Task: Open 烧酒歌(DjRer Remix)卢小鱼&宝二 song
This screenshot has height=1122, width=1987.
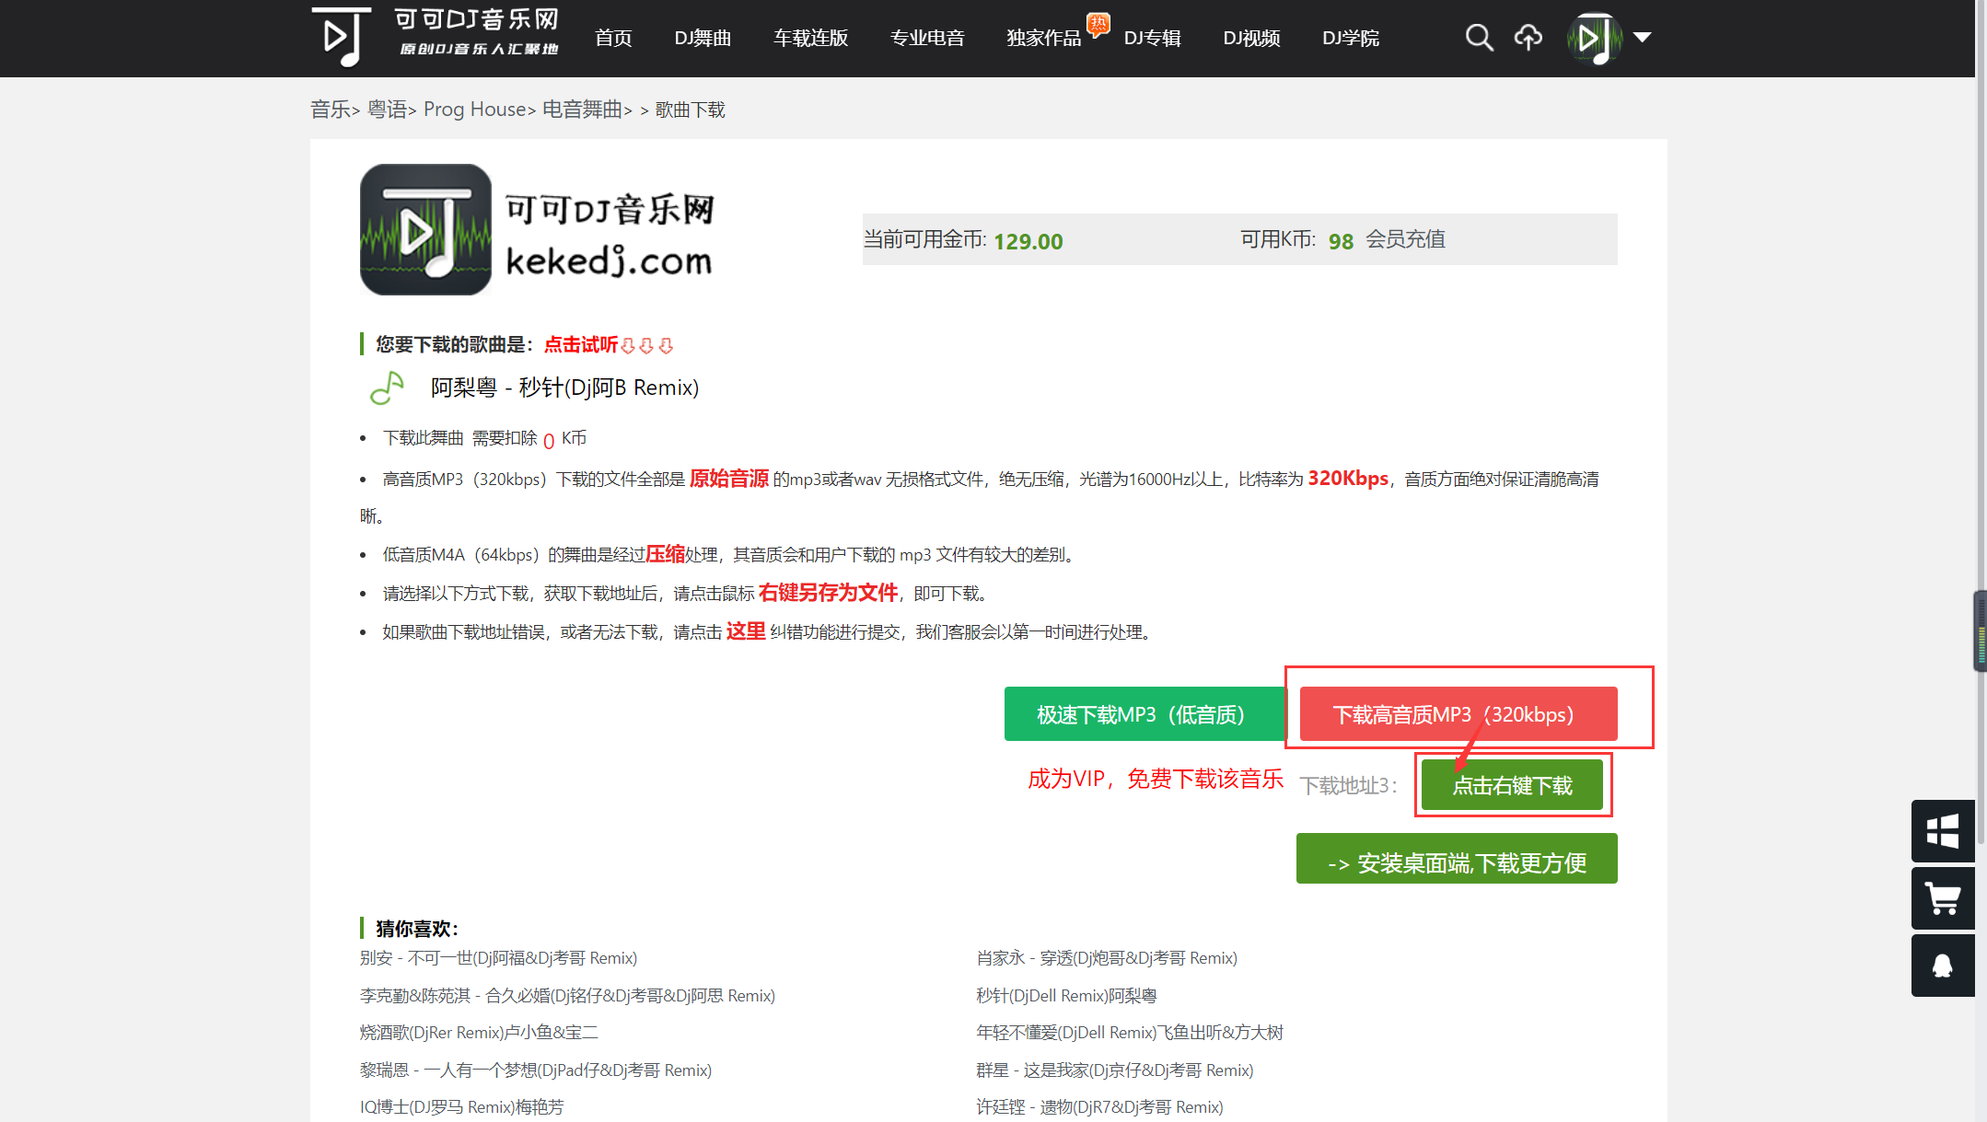Action: 479,1033
